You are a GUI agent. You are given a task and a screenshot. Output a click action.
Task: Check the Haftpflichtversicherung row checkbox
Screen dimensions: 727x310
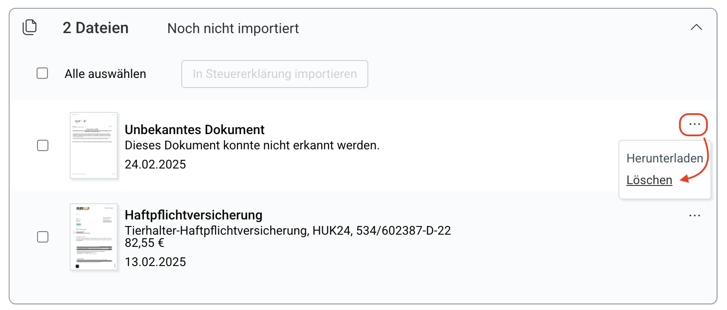43,237
